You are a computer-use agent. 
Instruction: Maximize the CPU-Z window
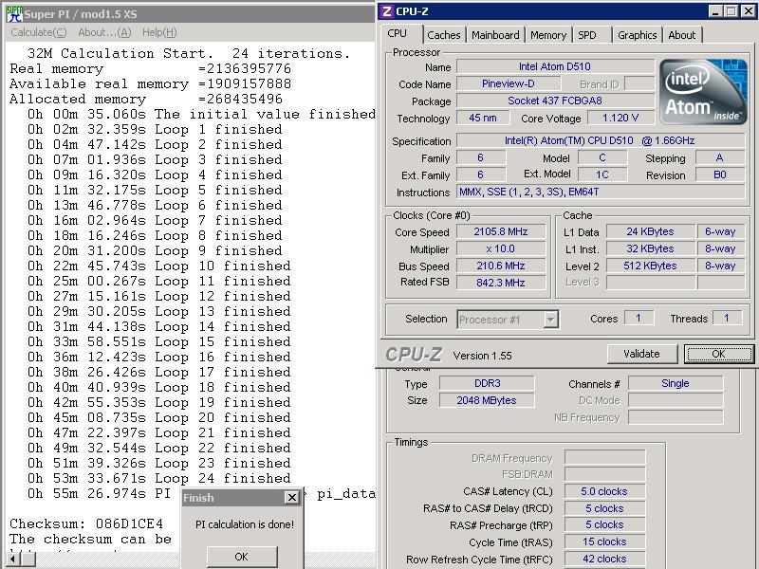[x=731, y=11]
